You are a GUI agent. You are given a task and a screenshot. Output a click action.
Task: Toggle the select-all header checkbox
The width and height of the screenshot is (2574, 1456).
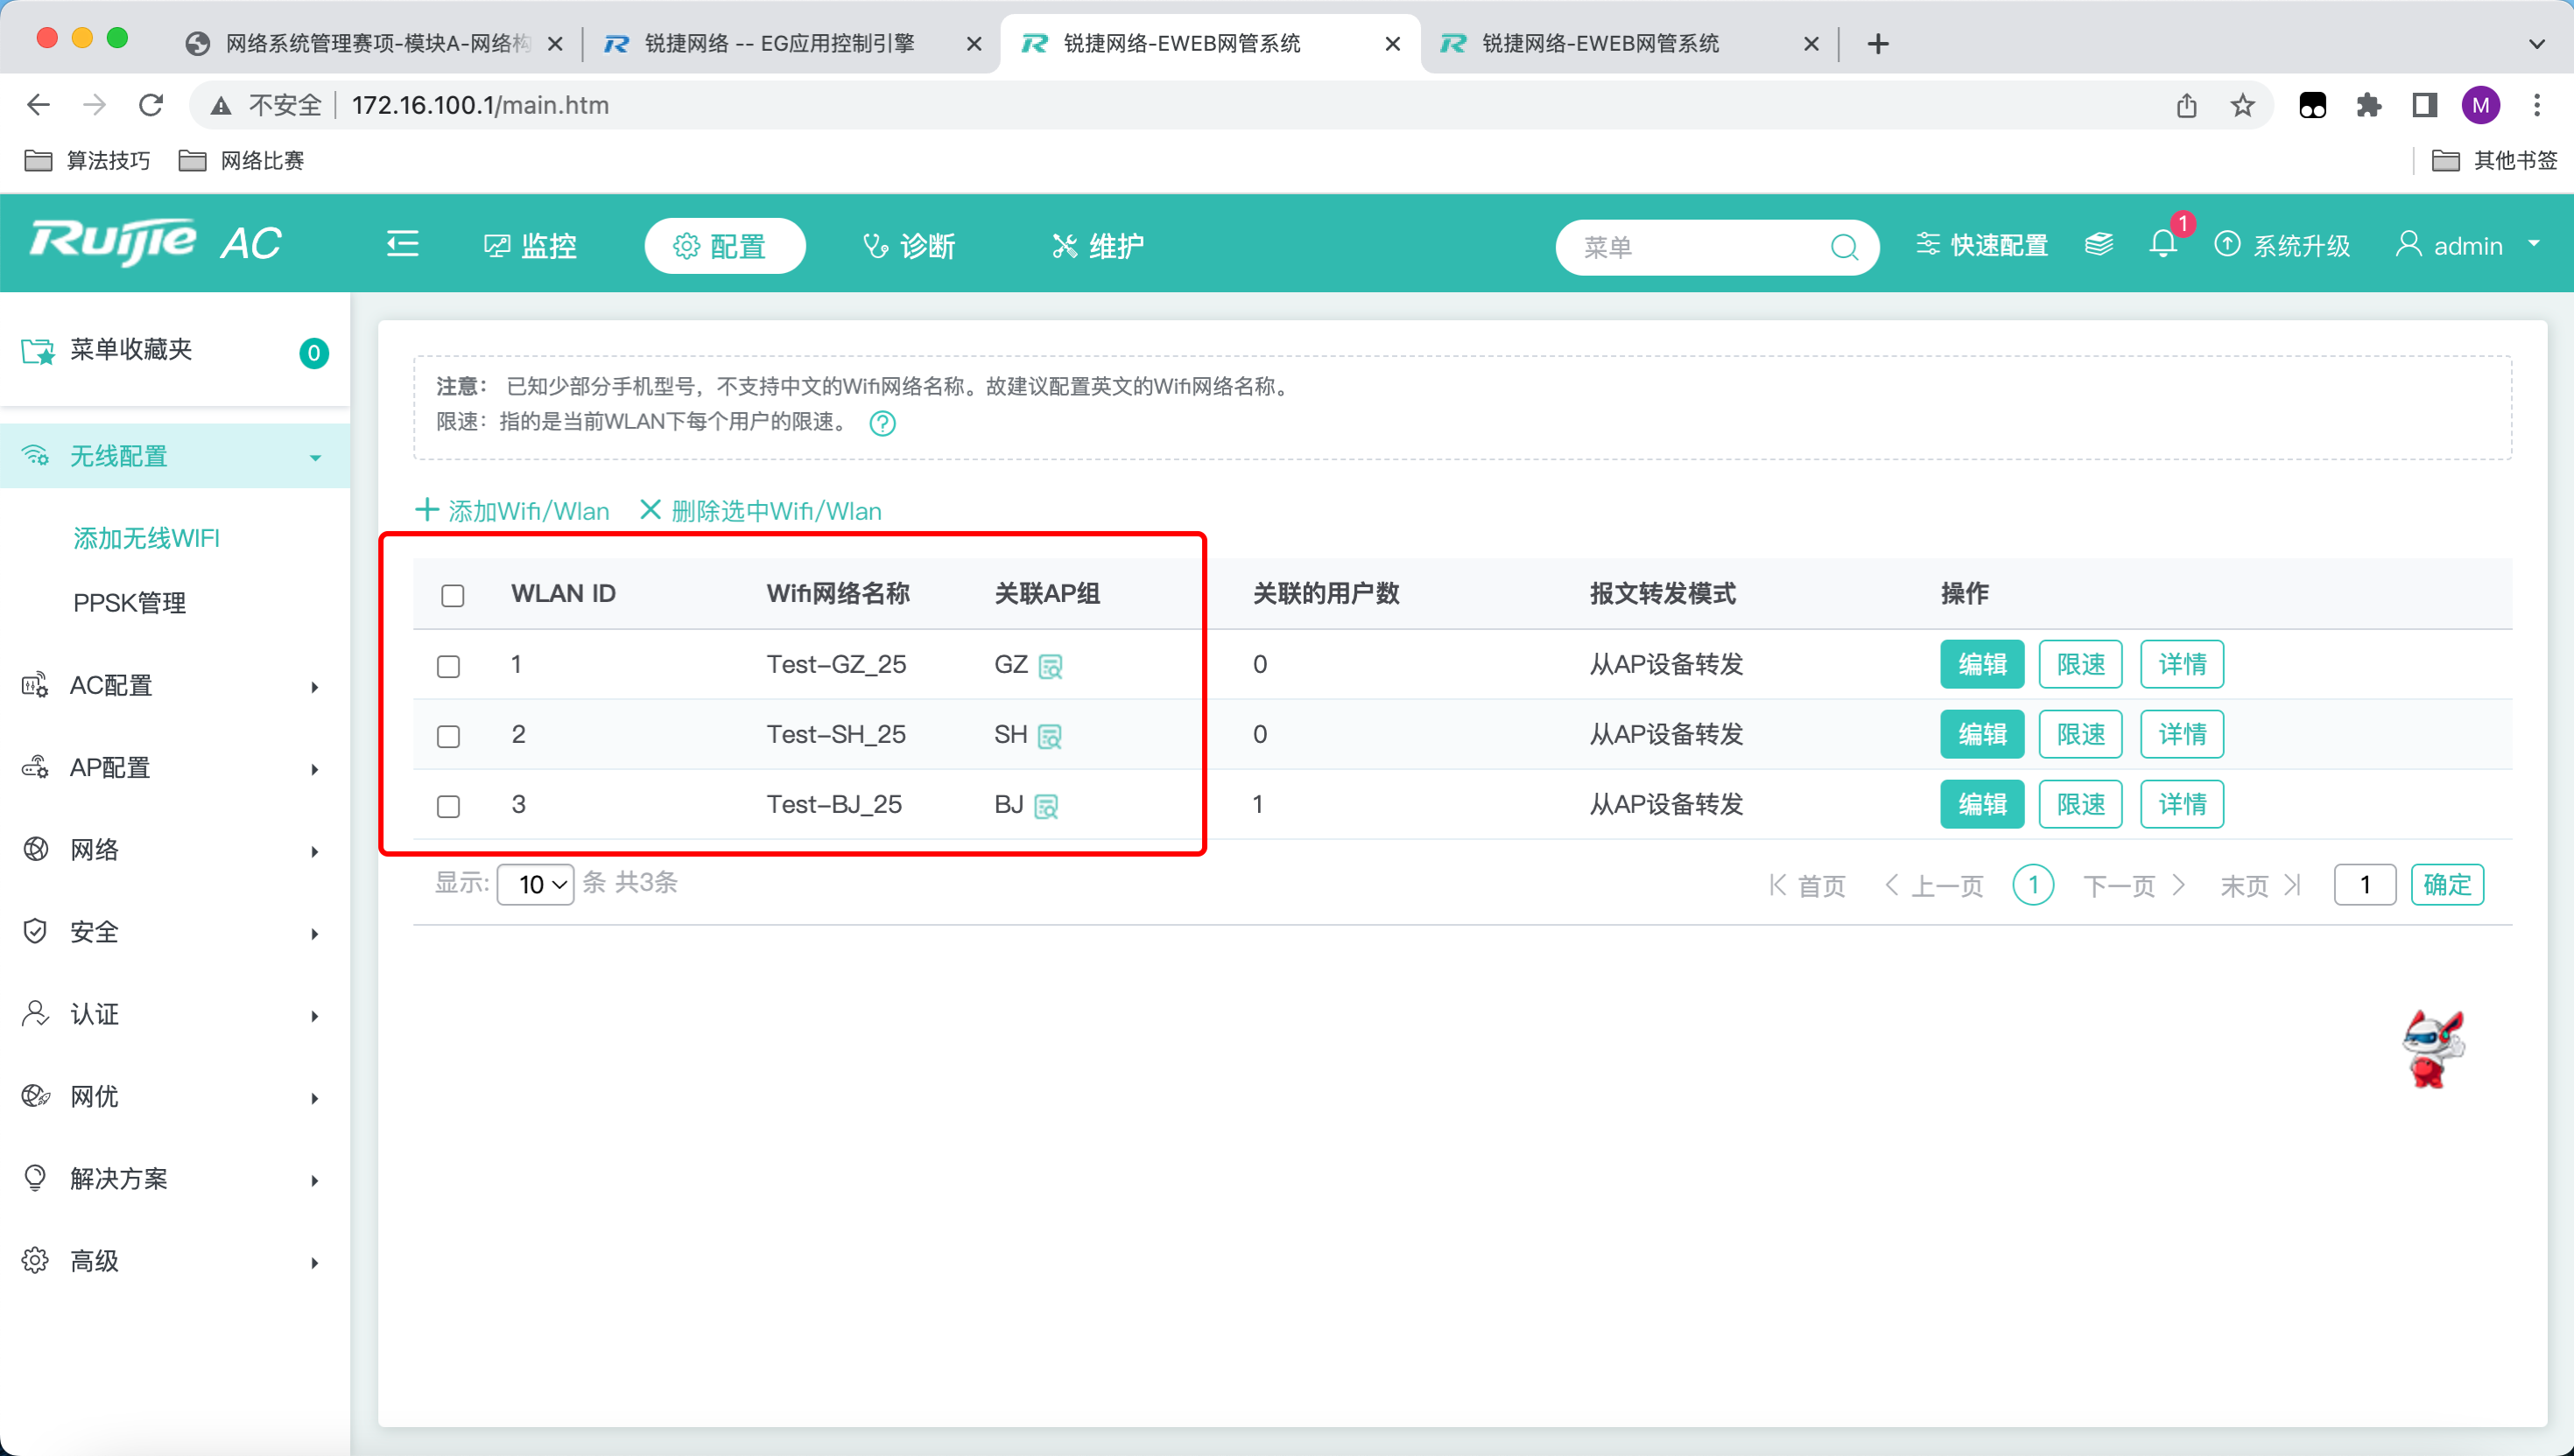point(452,595)
